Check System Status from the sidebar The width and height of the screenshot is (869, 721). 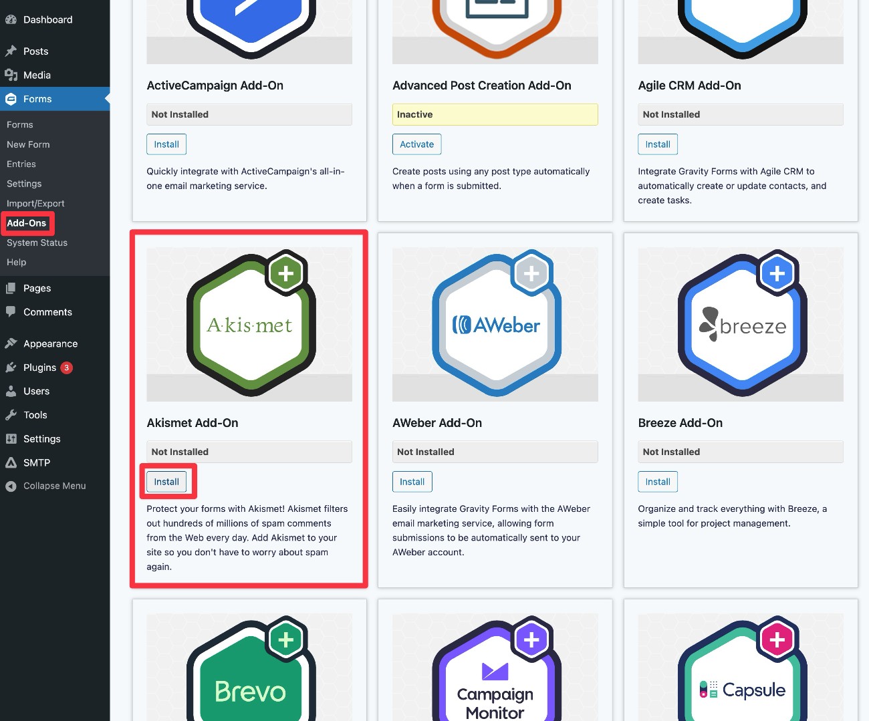(37, 243)
